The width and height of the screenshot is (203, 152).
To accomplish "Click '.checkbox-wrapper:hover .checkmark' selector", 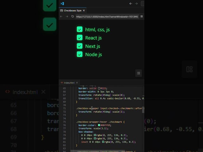I will click(99, 122).
